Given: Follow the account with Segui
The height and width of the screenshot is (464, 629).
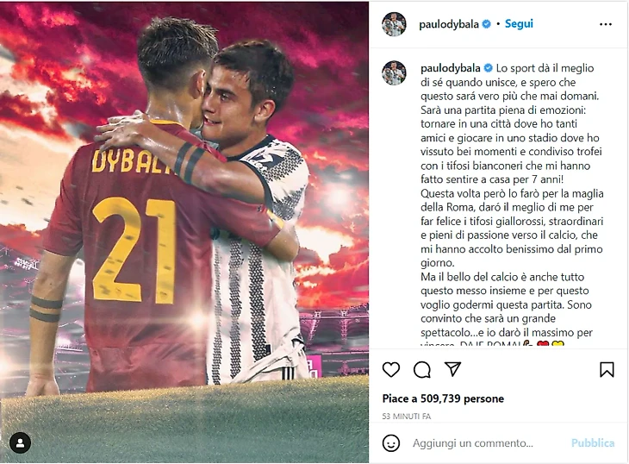Looking at the screenshot, I should pyautogui.click(x=519, y=24).
